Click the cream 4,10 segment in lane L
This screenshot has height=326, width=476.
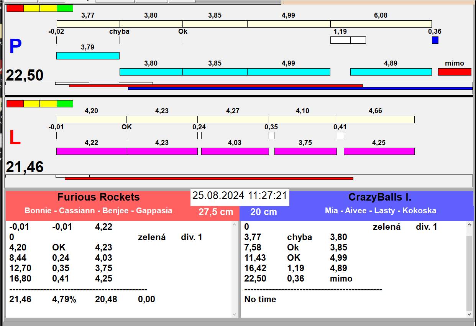(303, 119)
